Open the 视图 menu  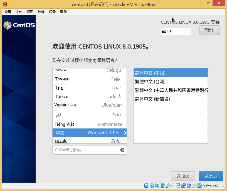(30, 12)
